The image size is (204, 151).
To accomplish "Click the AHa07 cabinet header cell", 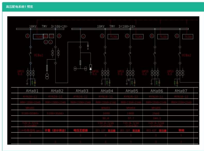I will [181, 91].
